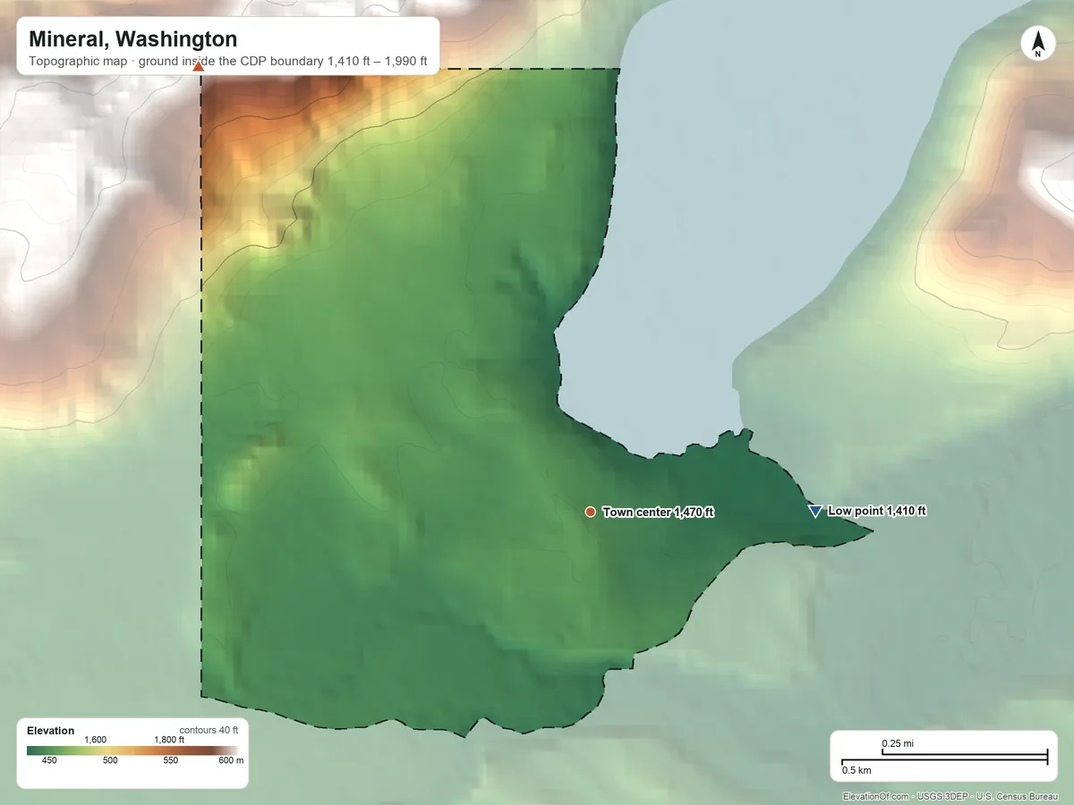
Task: Click the '500' meter legend label
Action: point(110,761)
